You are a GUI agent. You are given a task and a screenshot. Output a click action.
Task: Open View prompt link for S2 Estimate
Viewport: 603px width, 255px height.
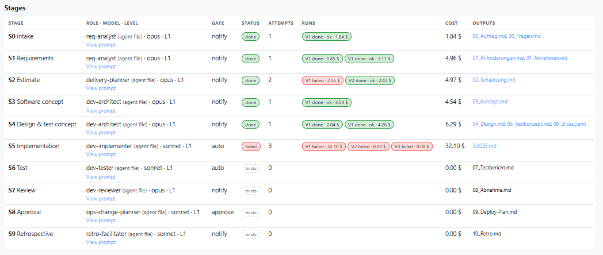coord(101,88)
